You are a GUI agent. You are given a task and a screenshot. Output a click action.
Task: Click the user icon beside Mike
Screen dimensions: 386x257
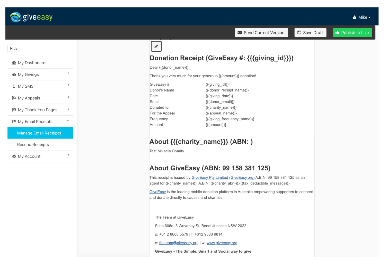coord(354,17)
